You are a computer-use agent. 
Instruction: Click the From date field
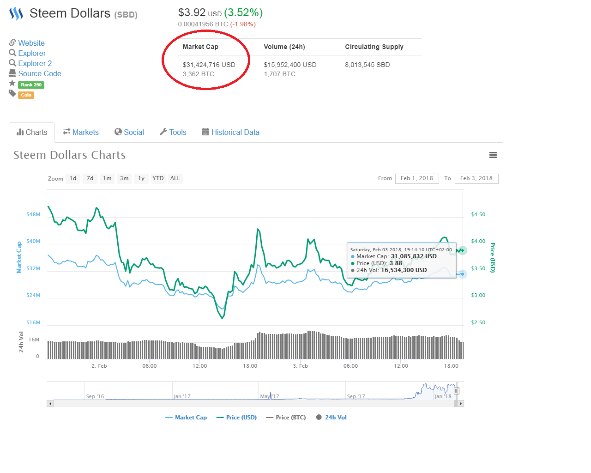[417, 178]
